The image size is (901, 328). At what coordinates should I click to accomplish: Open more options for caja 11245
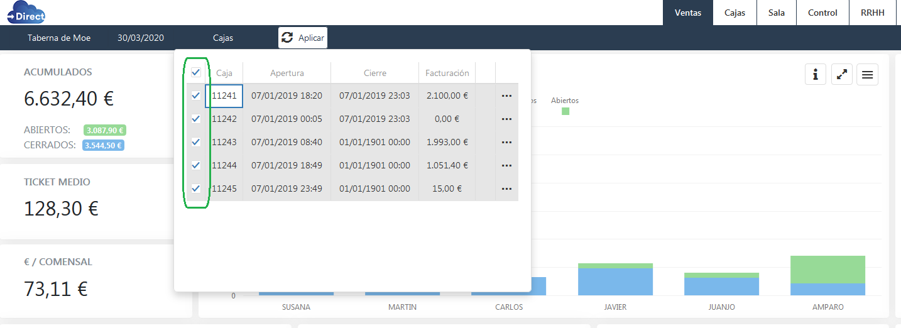point(506,189)
